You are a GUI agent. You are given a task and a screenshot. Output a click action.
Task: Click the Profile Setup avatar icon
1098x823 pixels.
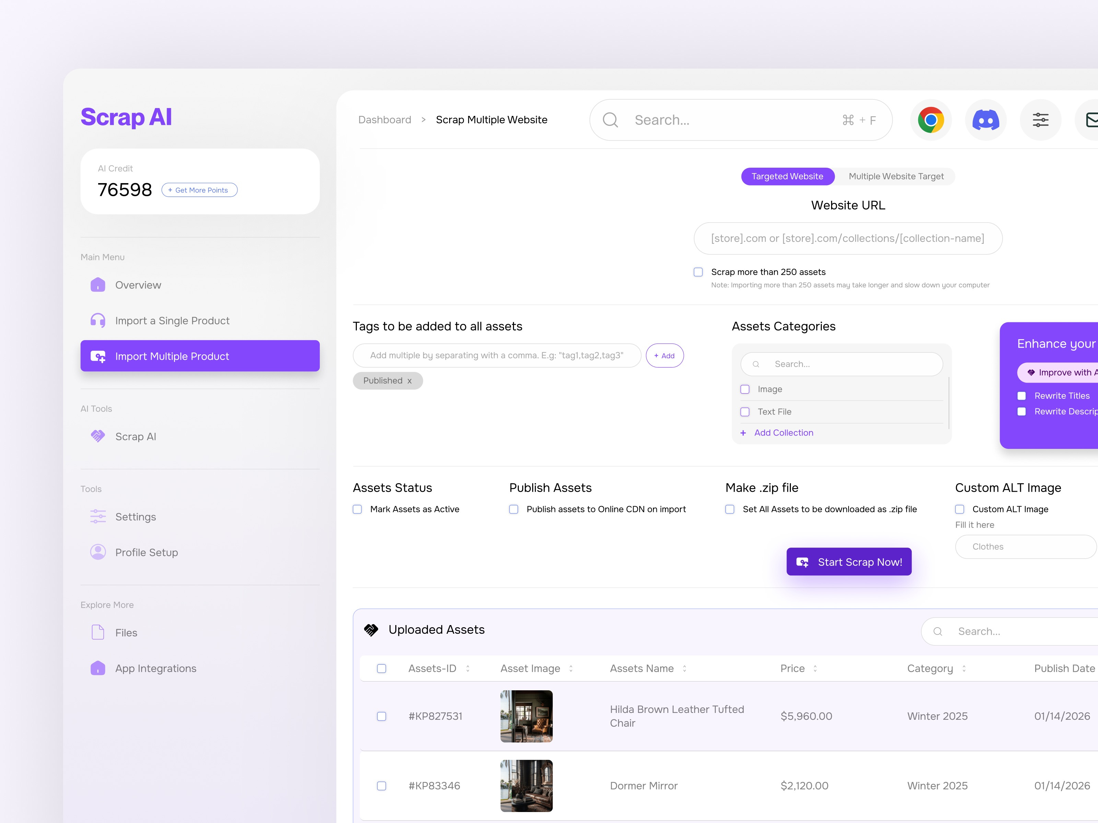click(x=98, y=552)
